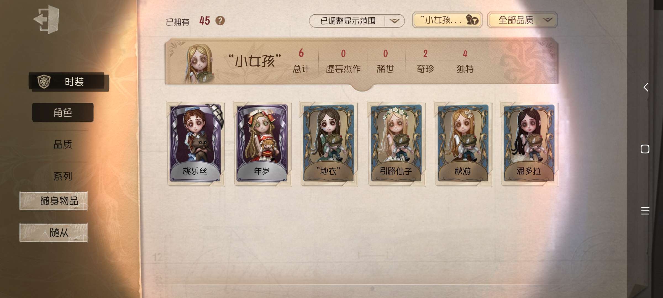This screenshot has height=298, width=663.
Task: Click the shield emblem beside 时装
Action: coord(44,82)
